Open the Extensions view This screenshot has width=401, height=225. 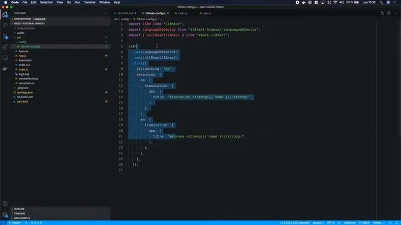point(5,47)
